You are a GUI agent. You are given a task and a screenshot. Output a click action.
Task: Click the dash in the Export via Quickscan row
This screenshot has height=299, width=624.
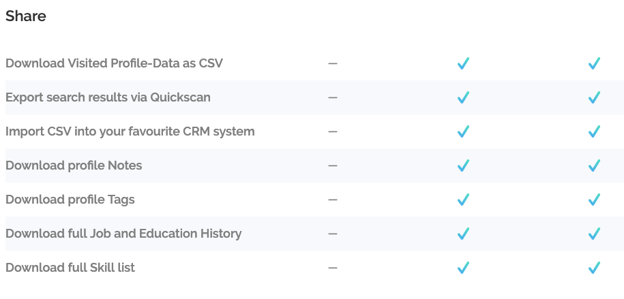pos(333,97)
